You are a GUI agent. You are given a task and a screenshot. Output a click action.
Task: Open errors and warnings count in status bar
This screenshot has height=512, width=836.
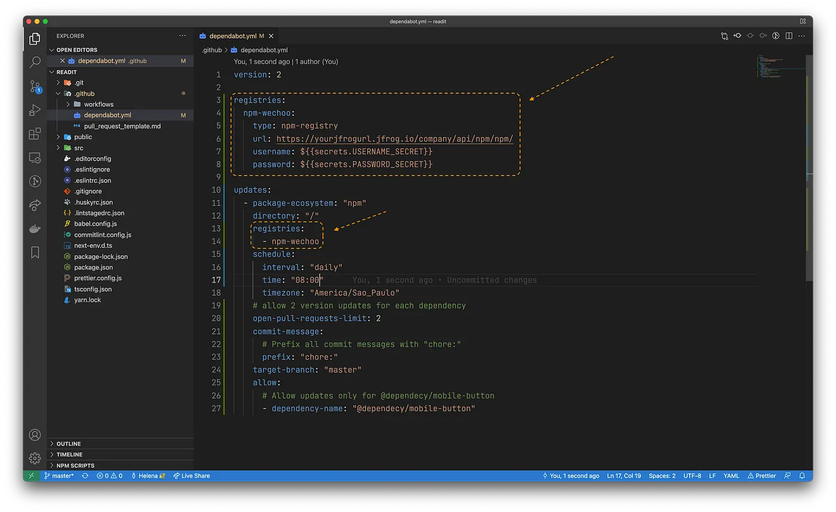point(109,476)
